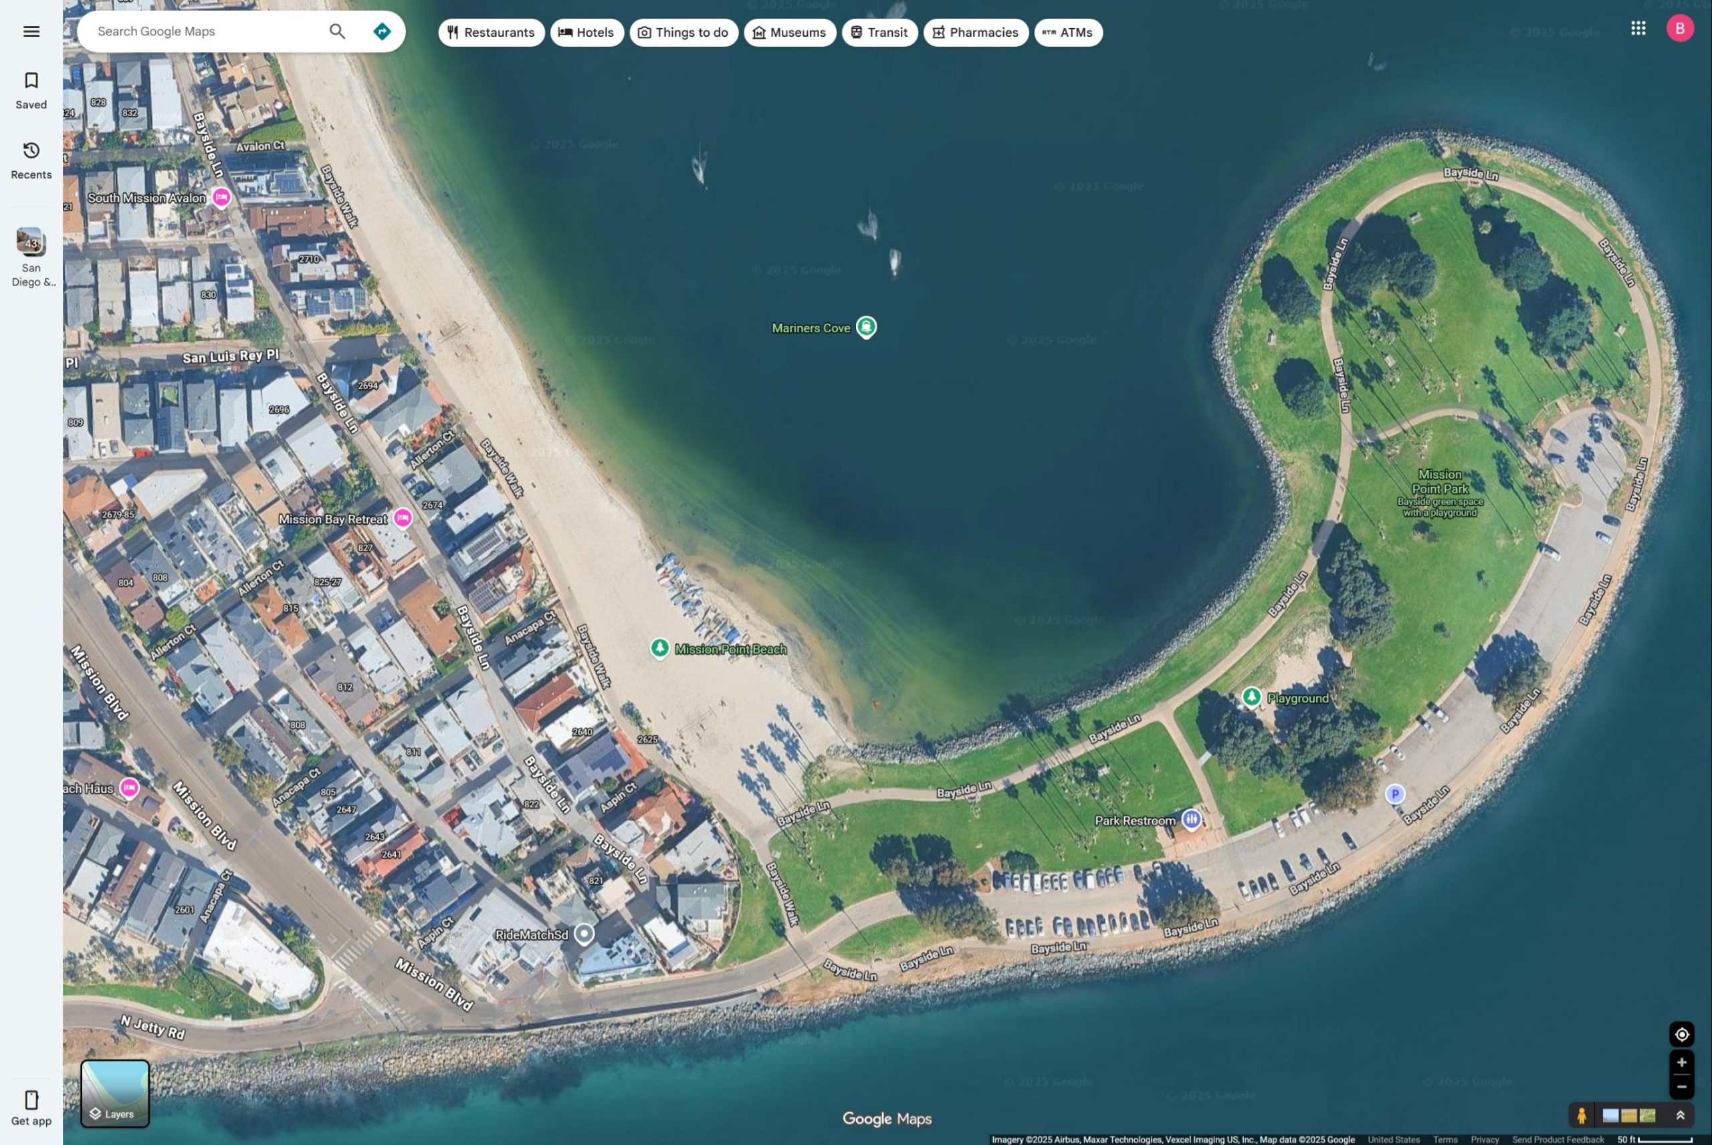Open the Terms link
This screenshot has width=1712, height=1145.
coord(1444,1139)
